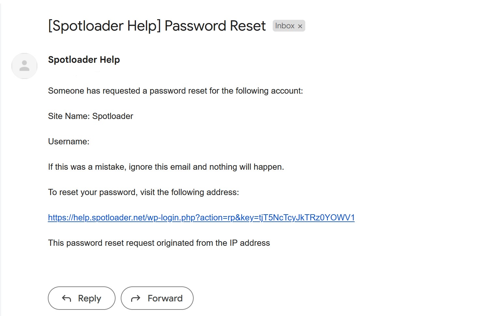Reply to the Spotloader Help email
Screen dimensions: 495x316
pyautogui.click(x=81, y=298)
